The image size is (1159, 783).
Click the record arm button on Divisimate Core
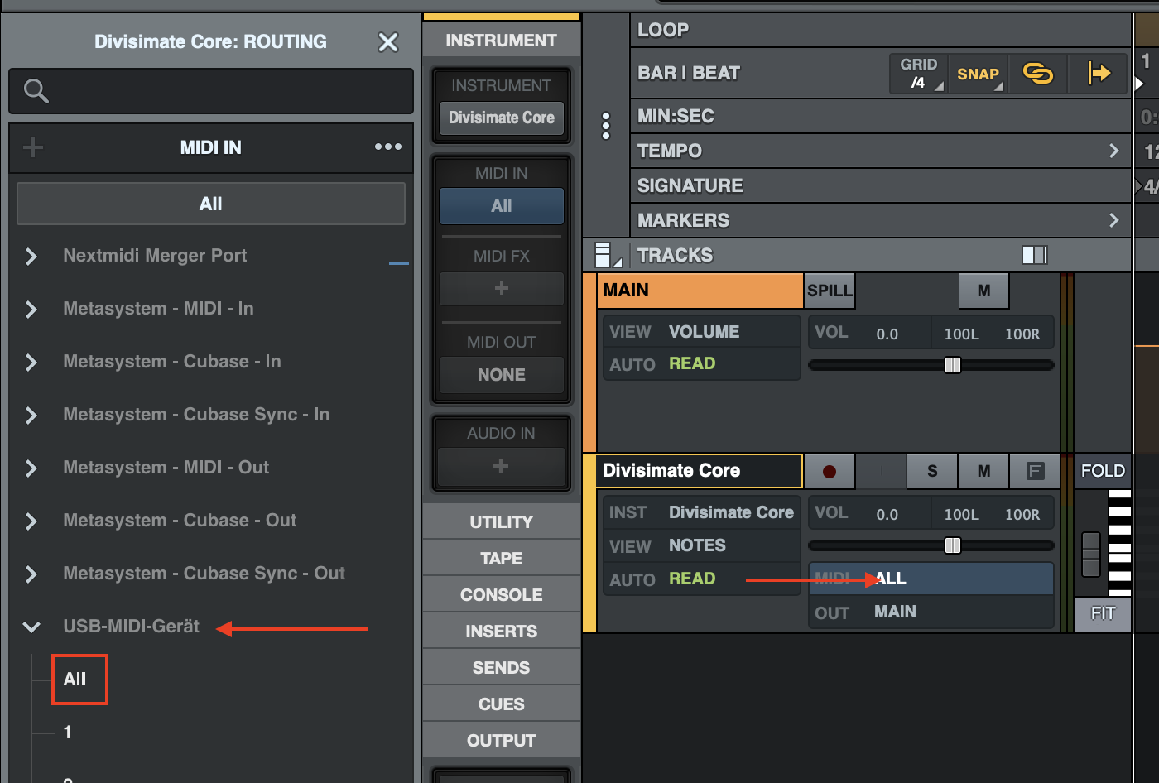click(829, 471)
